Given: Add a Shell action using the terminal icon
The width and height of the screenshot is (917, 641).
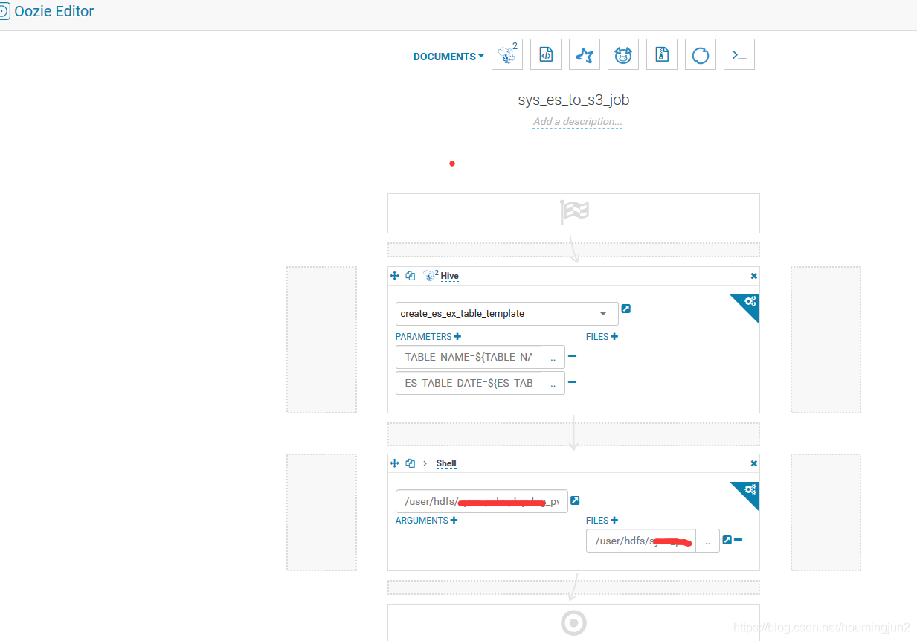Looking at the screenshot, I should tap(739, 54).
